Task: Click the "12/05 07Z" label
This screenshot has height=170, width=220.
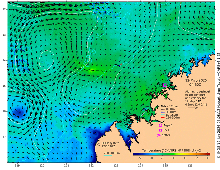Action: [108, 146]
